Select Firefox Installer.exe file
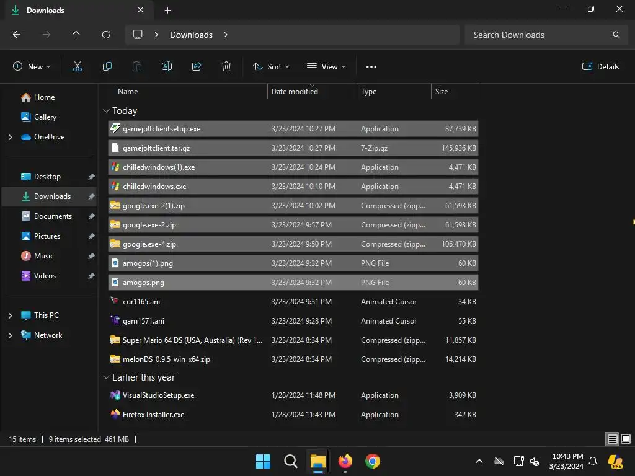The height and width of the screenshot is (476, 635). (x=293, y=415)
